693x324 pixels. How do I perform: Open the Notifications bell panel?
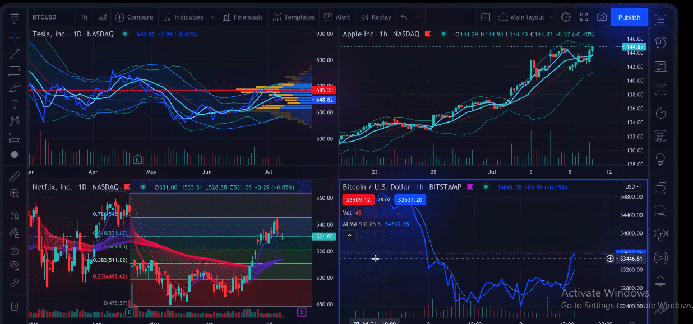660,280
